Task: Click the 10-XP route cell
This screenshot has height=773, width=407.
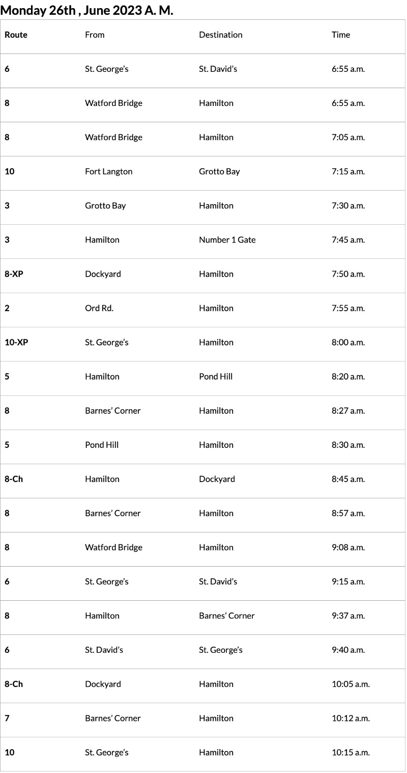Action: [x=16, y=342]
